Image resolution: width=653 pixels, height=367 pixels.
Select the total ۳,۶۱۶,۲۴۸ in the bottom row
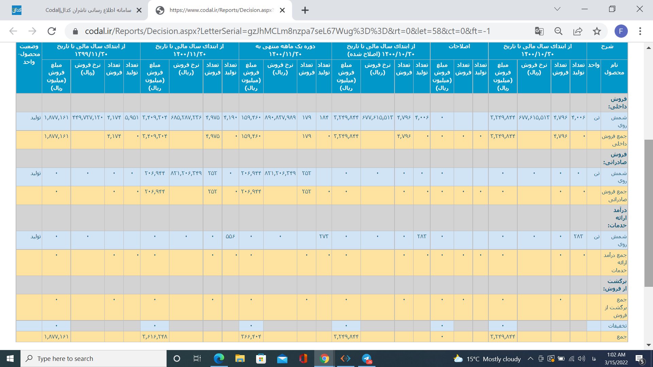pos(155,336)
